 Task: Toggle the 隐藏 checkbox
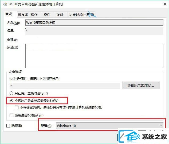coord(8,126)
